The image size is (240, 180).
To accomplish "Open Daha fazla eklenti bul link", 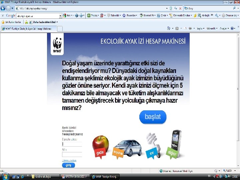I will click(43, 22).
